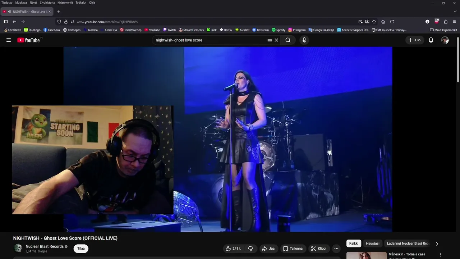Select the Haustasi filter chip

point(373,244)
